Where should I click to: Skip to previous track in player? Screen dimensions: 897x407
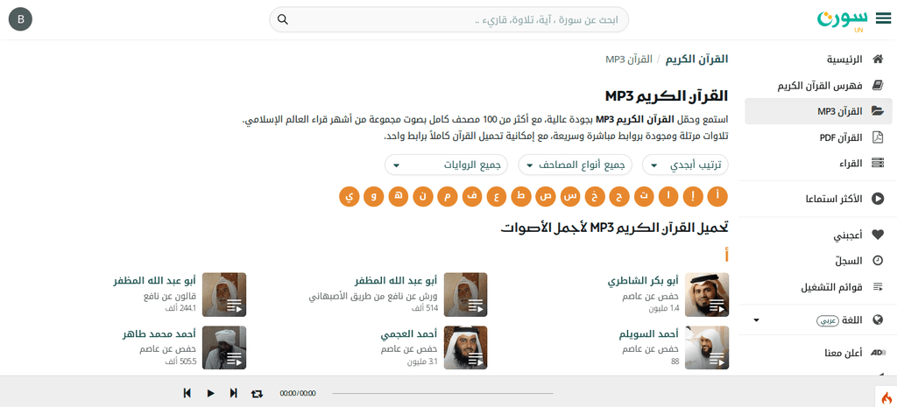[x=187, y=393]
